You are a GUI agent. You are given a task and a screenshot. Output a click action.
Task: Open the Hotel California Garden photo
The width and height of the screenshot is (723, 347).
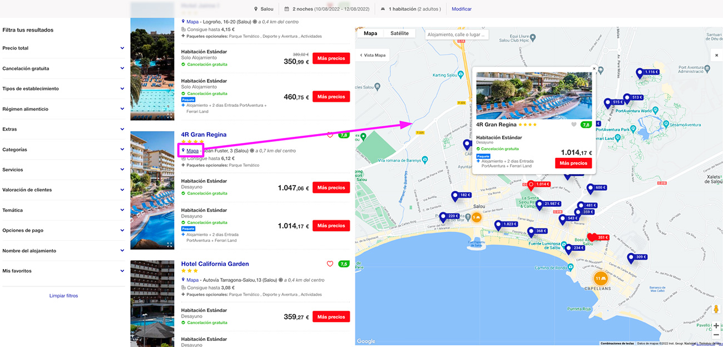152,304
